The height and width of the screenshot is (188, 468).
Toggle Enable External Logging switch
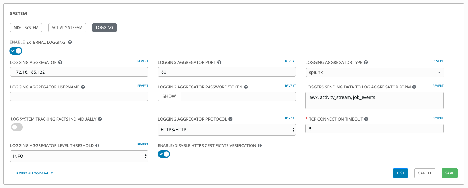click(16, 51)
